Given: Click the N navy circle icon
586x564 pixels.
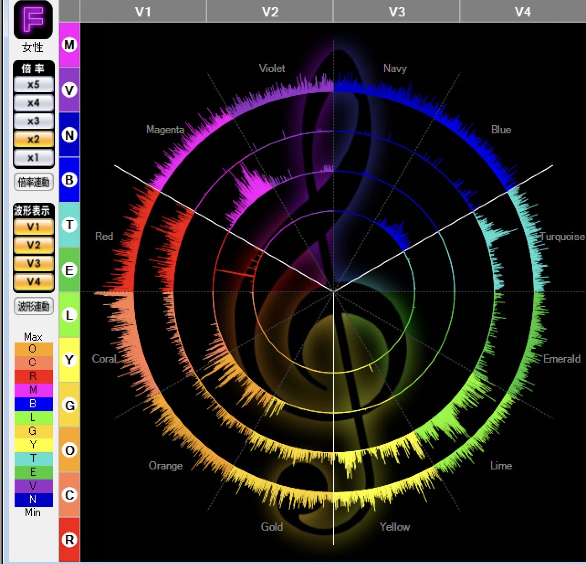Looking at the screenshot, I should click(x=69, y=135).
